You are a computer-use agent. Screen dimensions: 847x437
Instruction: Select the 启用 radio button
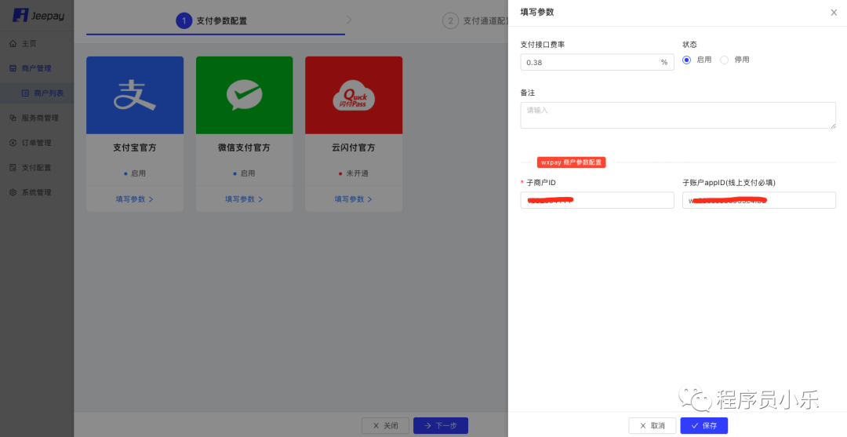point(686,60)
